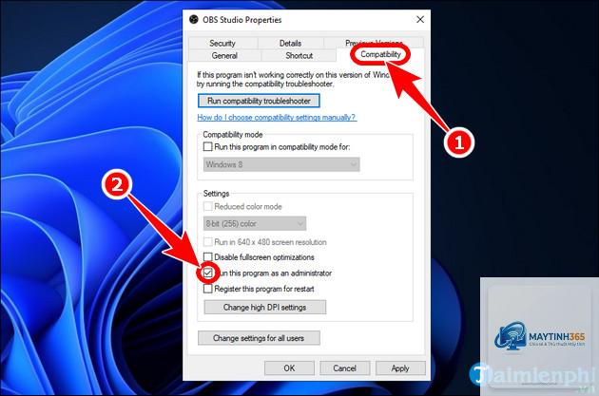Click Change settings for all users
The height and width of the screenshot is (396, 599).
[259, 338]
